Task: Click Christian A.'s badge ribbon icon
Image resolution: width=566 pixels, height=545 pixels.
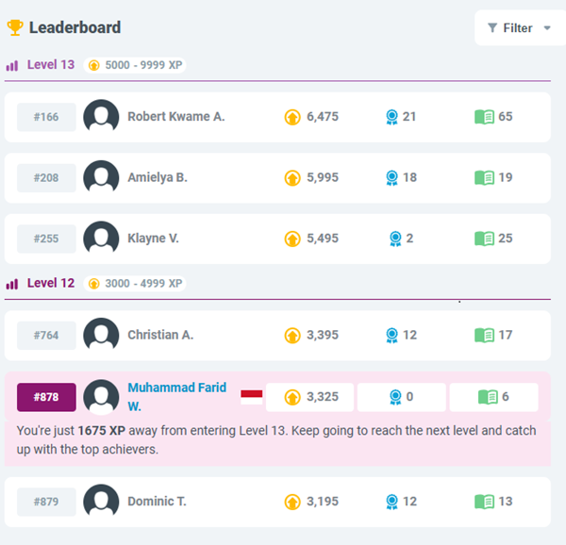Action: pos(391,336)
